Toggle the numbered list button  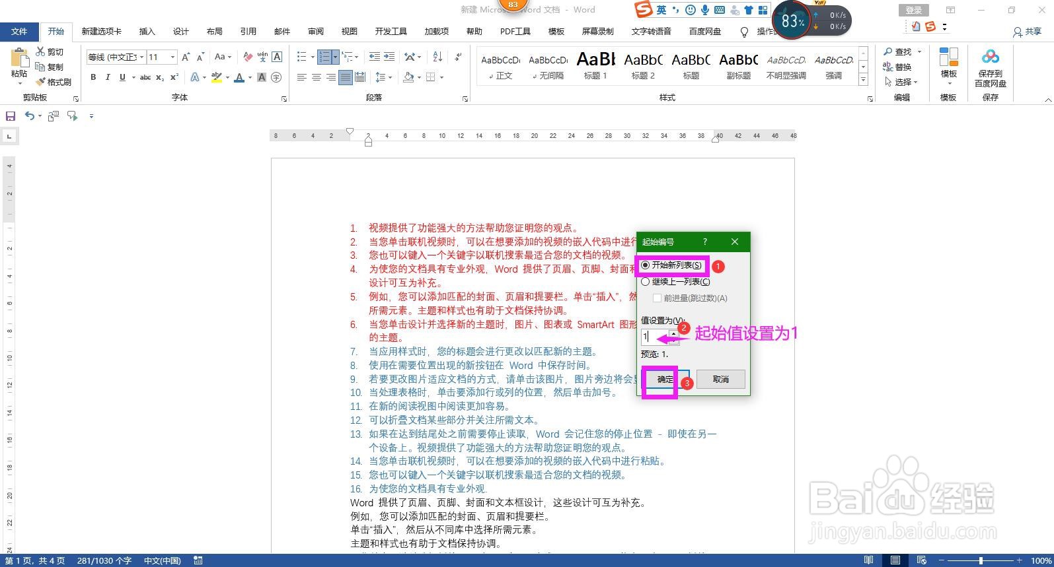click(x=324, y=57)
